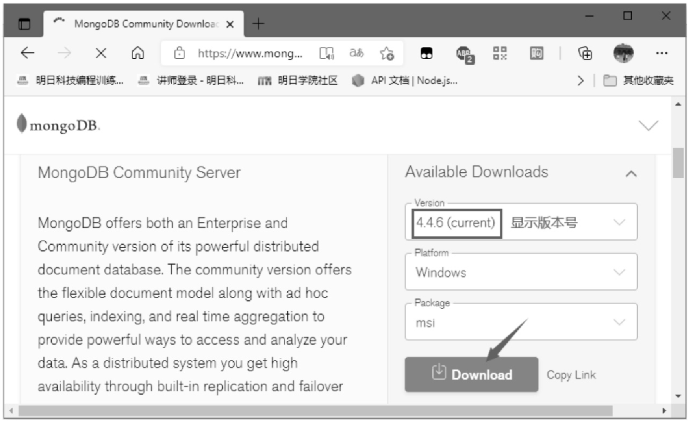The height and width of the screenshot is (423, 690).
Task: Open the read aloud icon in address bar
Action: (326, 53)
